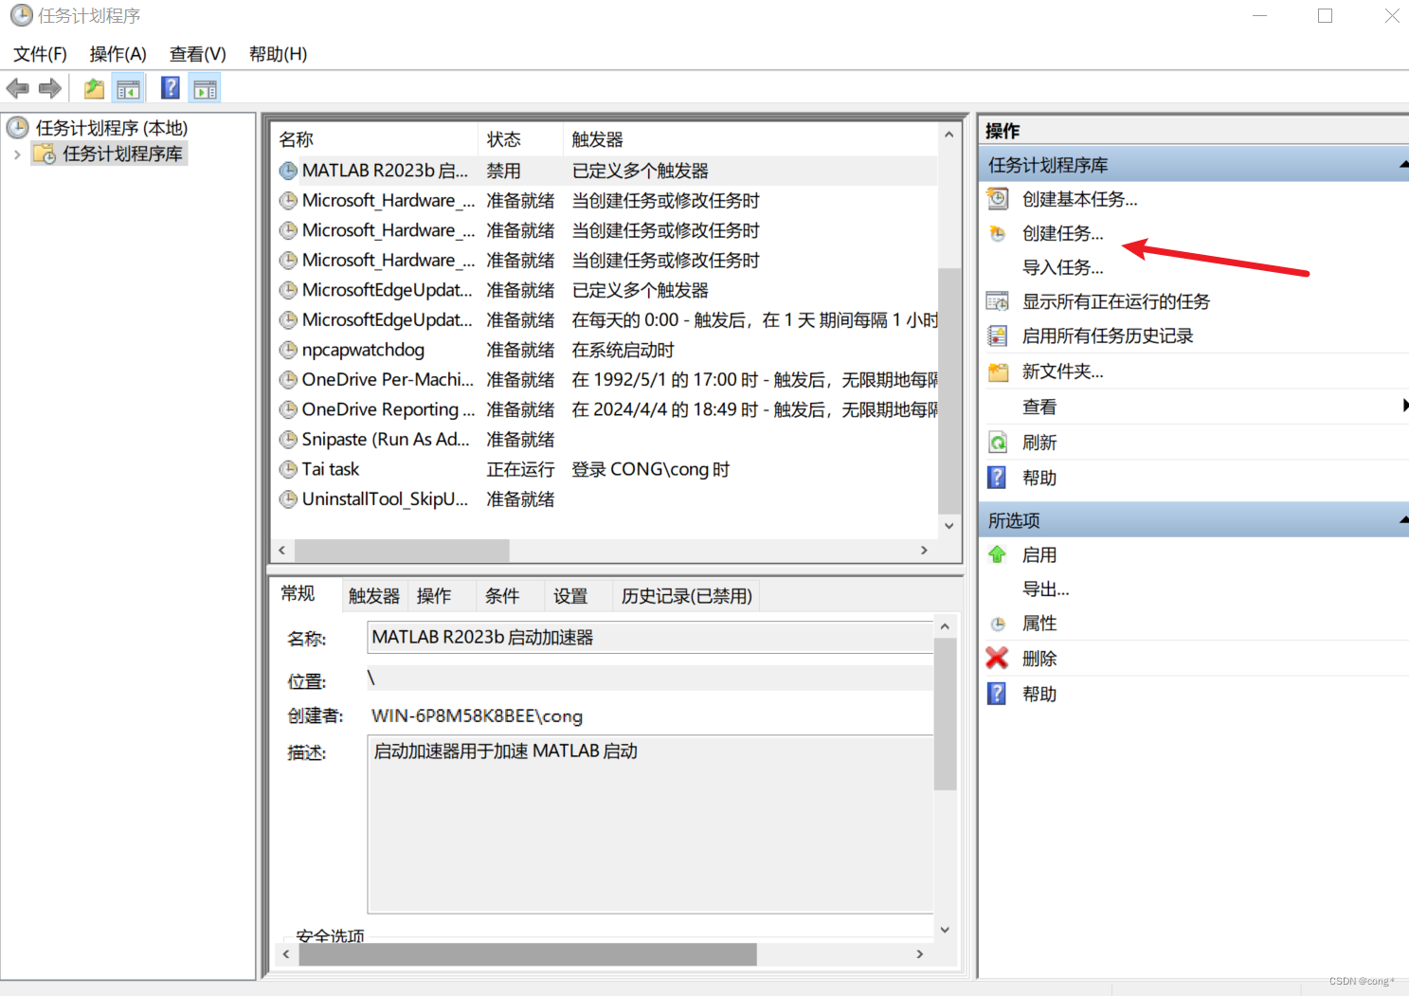1409x996 pixels.
Task: Click 新文件夹... action
Action: (1062, 371)
